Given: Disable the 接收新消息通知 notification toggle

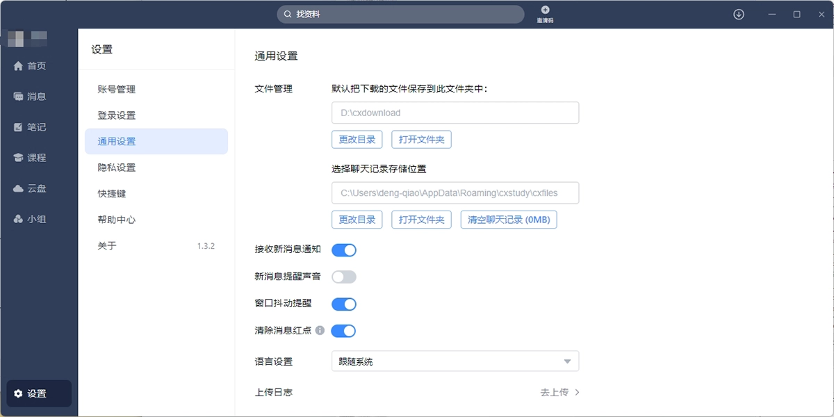Looking at the screenshot, I should click(x=343, y=250).
